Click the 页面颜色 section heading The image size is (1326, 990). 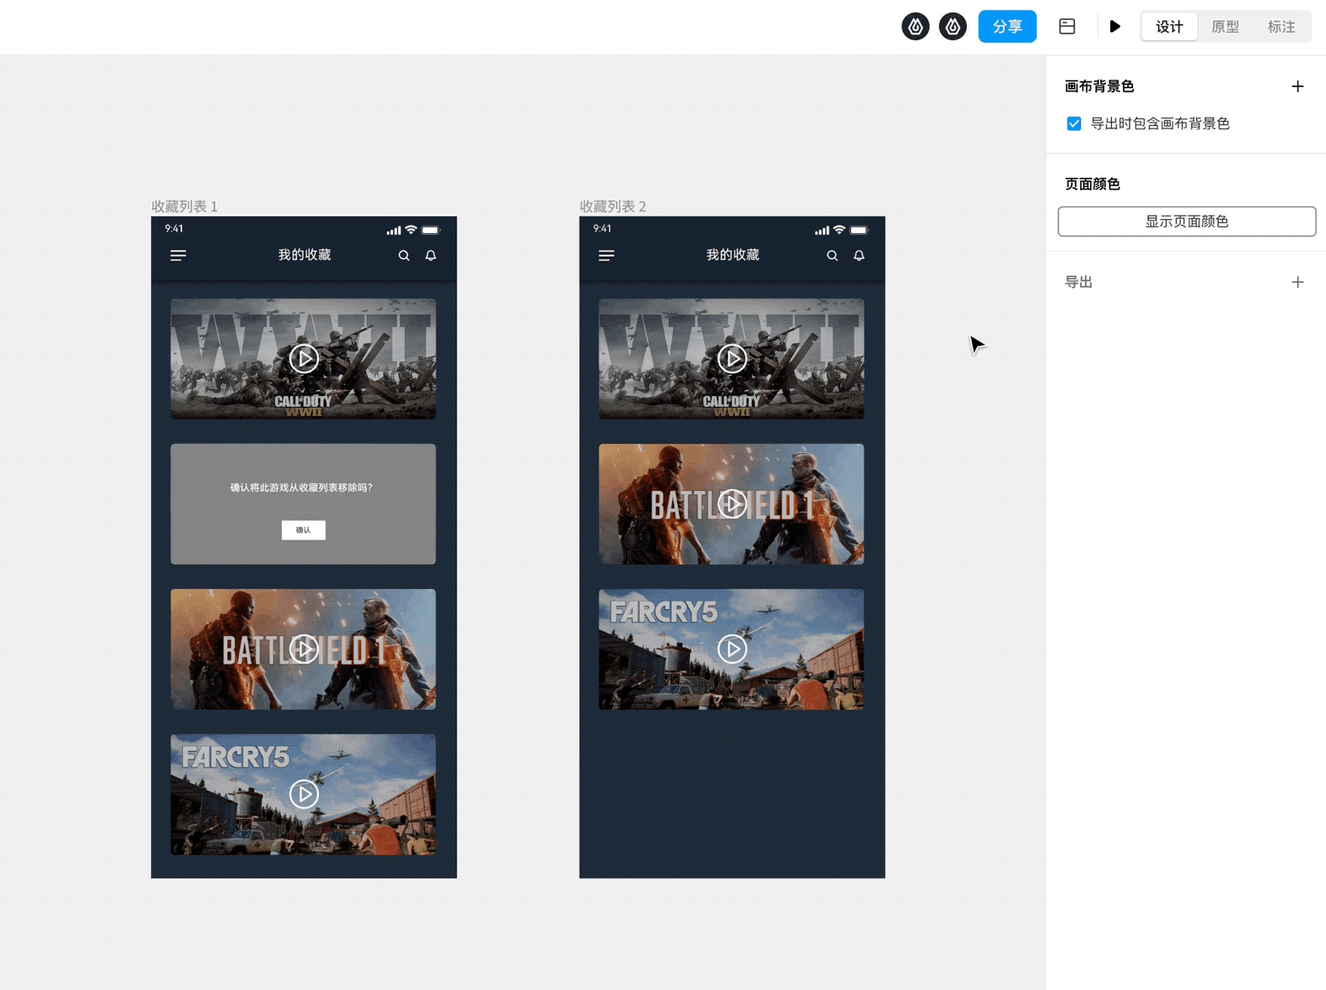pyautogui.click(x=1092, y=184)
